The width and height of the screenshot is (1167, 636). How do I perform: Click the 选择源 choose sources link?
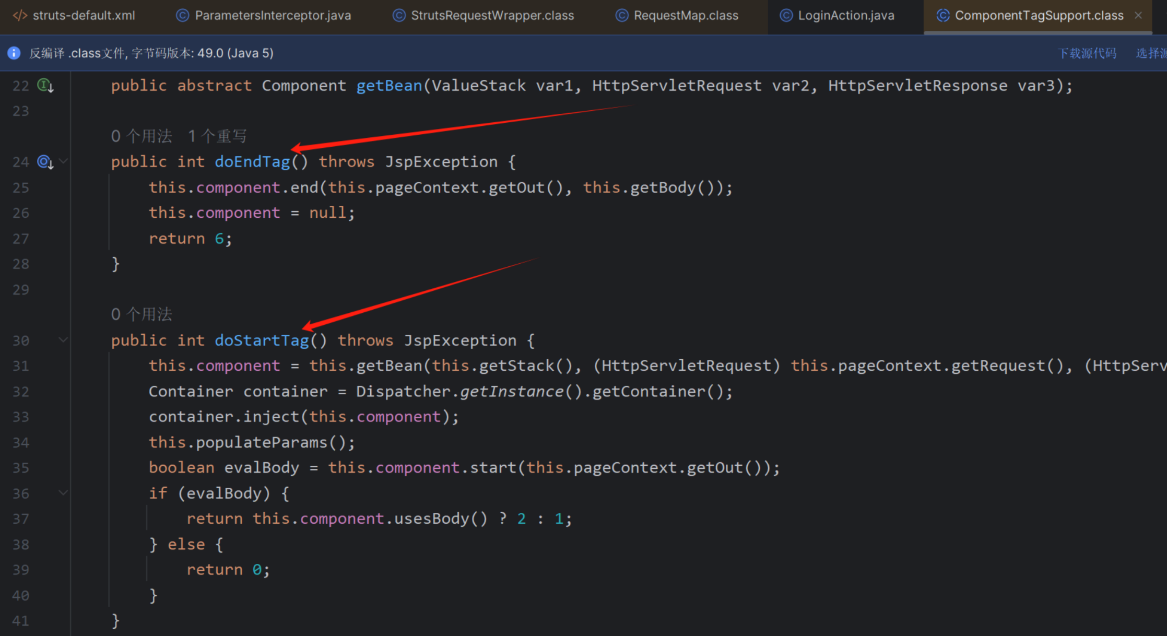click(x=1151, y=53)
